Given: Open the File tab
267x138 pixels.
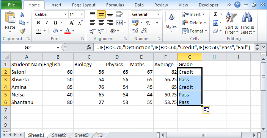Looking at the screenshot, I should pyautogui.click(x=11, y=5).
